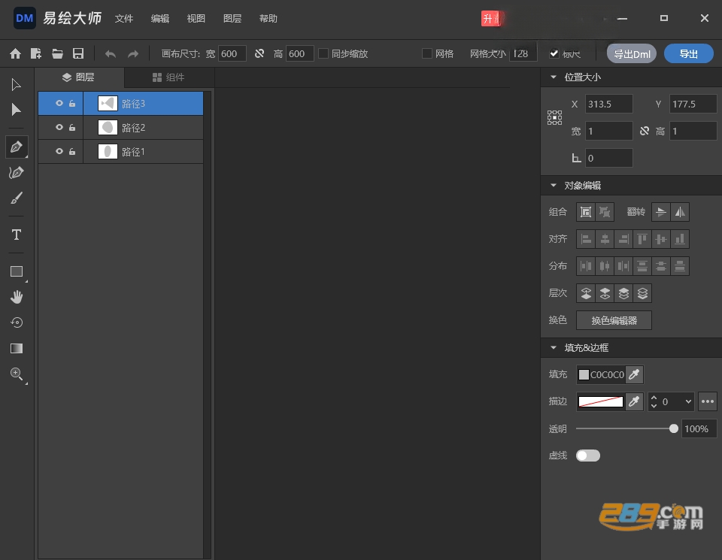Viewport: 722px width, 560px height.
Task: Collapse the 填充&边框 section
Action: [554, 347]
